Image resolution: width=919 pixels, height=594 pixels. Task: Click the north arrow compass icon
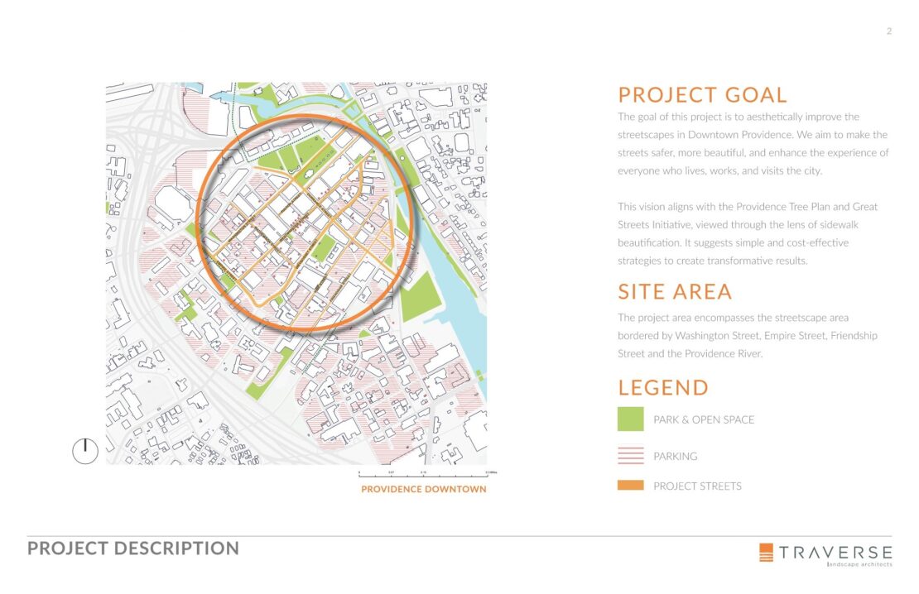(85, 451)
